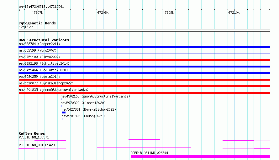The image size is (279, 160).
Task: Open the nsv6459464 (Sedlazeck2020) label
Action: pos(43,70)
